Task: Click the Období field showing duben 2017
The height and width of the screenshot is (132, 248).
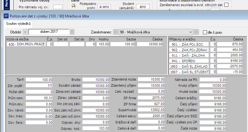Action: [49, 32]
